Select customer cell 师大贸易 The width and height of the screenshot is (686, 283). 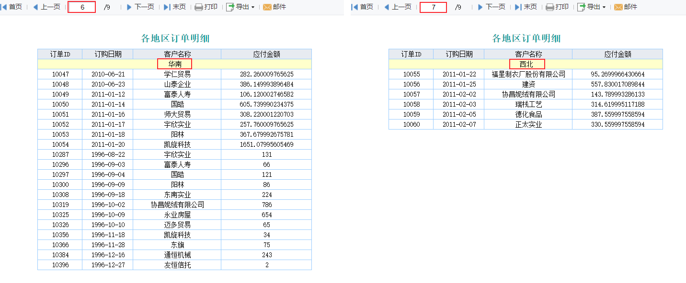(x=177, y=114)
